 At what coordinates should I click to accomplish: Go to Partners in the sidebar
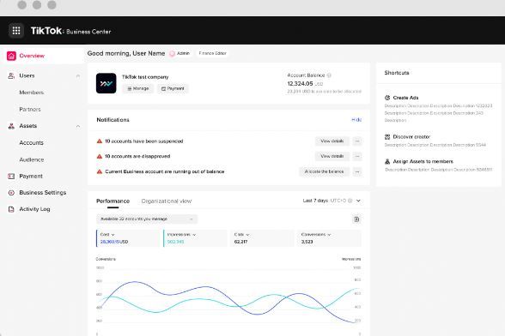click(30, 110)
